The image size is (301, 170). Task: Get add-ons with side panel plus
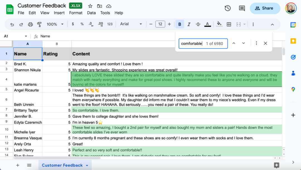[293, 115]
